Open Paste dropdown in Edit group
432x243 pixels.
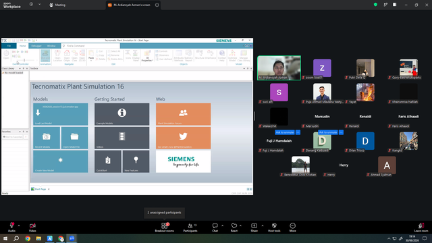[91, 56]
